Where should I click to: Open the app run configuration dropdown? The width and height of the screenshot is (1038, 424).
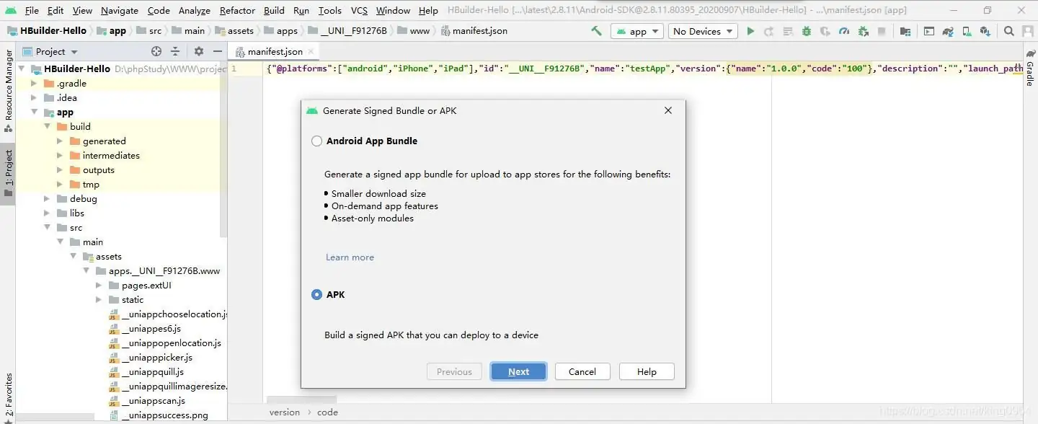point(637,31)
